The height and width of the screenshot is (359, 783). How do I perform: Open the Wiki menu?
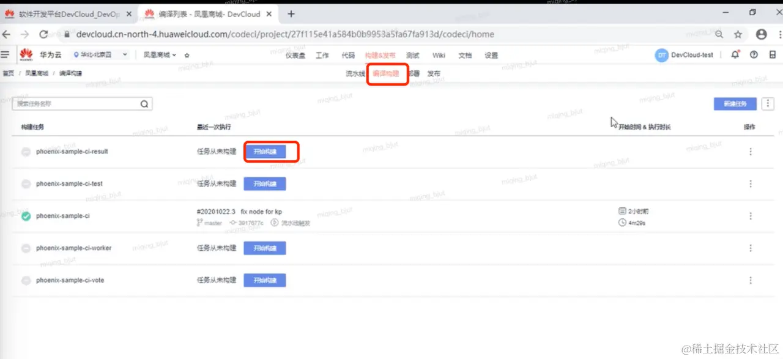coord(439,55)
